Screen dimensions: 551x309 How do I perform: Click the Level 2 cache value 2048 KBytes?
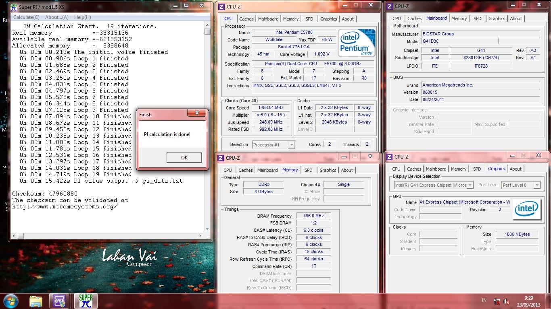(334, 122)
